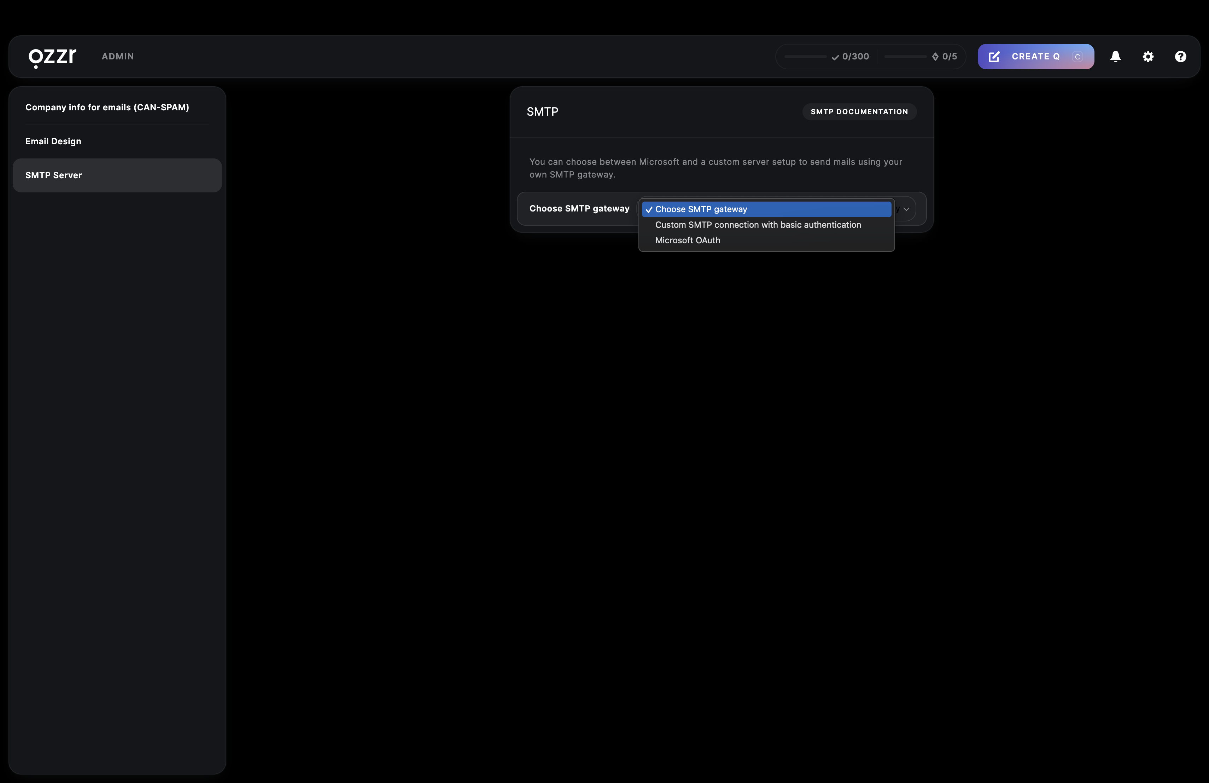Click the checkmark icon beside 0/300
The width and height of the screenshot is (1209, 783).
pos(835,57)
